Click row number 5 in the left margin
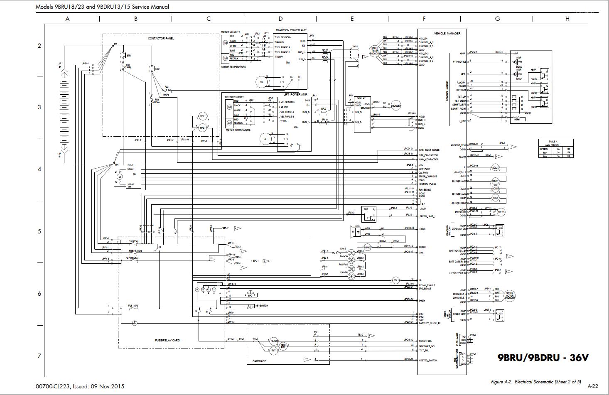Image resolution: width=609 pixels, height=395 pixels. coord(40,231)
